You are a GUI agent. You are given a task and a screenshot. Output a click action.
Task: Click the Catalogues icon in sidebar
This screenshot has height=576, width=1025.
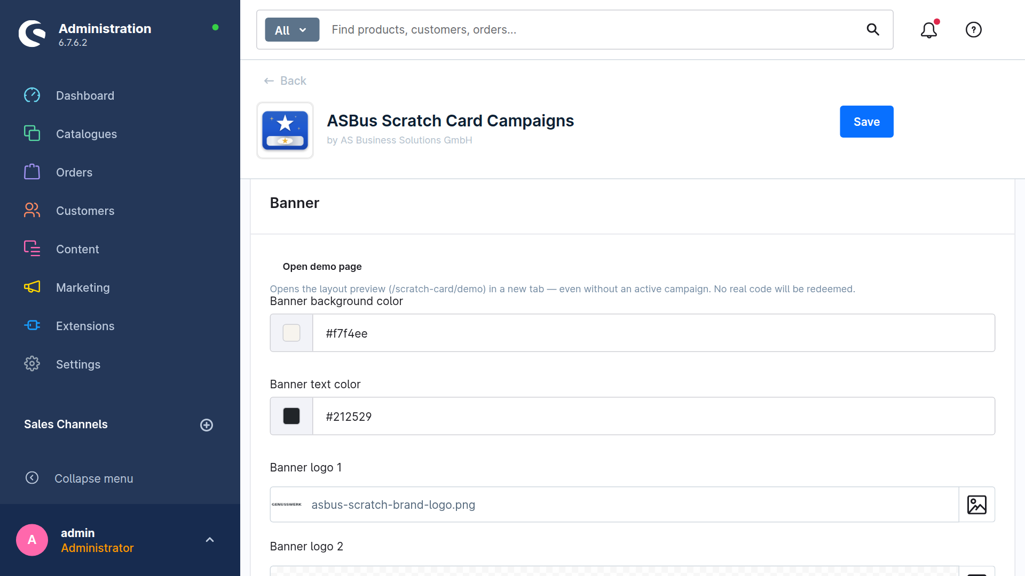(x=32, y=133)
